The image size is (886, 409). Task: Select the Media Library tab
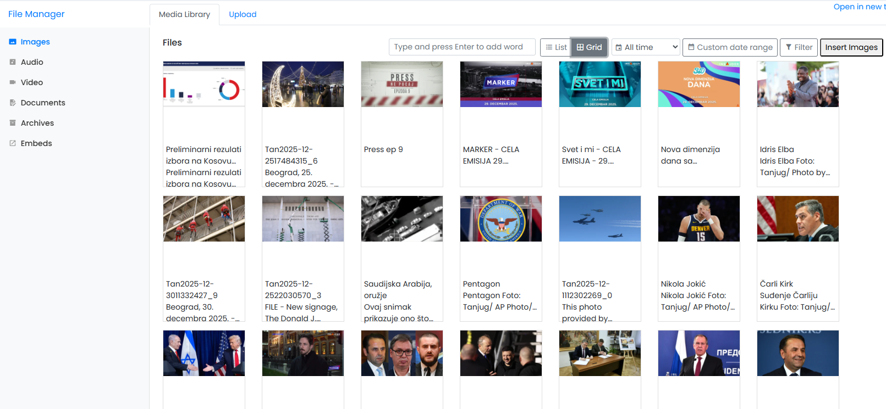pyautogui.click(x=184, y=14)
